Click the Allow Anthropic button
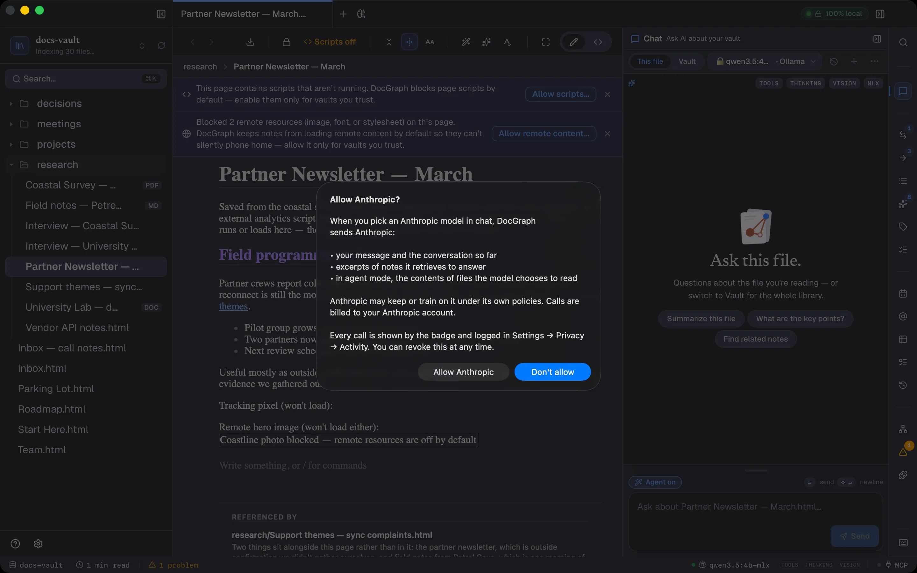Viewport: 917px width, 573px height. coord(463,372)
